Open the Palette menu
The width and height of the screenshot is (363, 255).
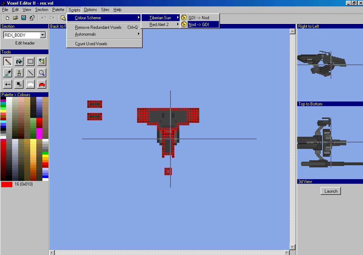(x=58, y=10)
